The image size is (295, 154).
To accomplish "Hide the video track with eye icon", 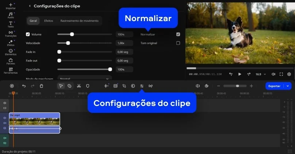I will coord(5,118).
